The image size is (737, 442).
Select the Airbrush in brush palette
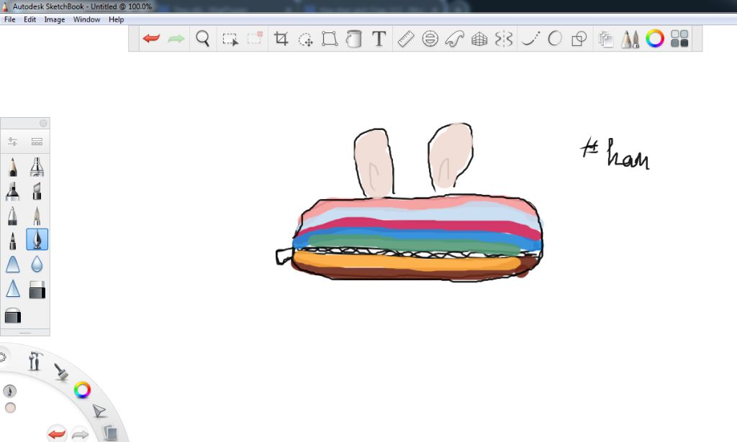tap(37, 167)
